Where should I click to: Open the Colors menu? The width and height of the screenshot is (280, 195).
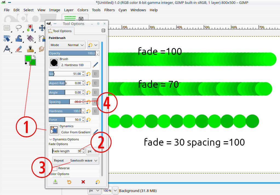[83, 10]
